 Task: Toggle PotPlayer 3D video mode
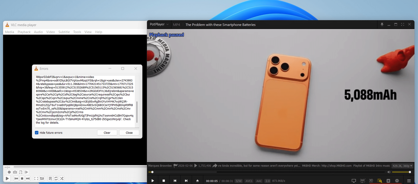click(x=371, y=181)
